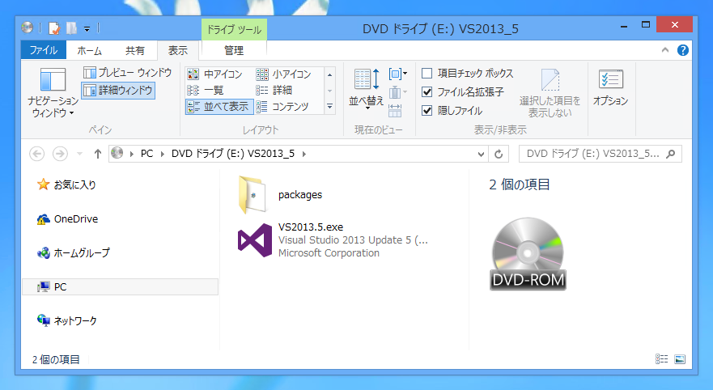Open the オプション folder options button

click(x=610, y=88)
